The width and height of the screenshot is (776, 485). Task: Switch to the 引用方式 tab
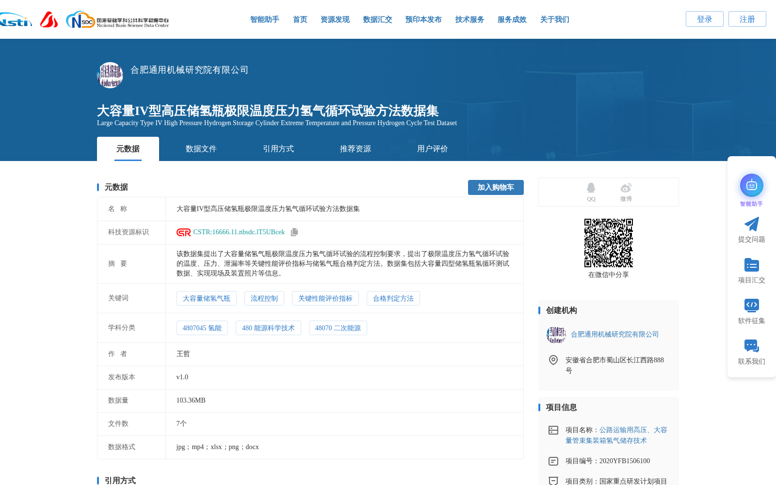(x=278, y=149)
